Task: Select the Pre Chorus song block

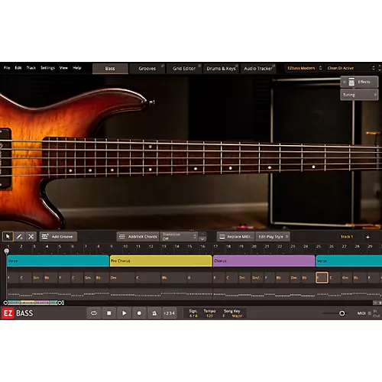Action: (161, 261)
